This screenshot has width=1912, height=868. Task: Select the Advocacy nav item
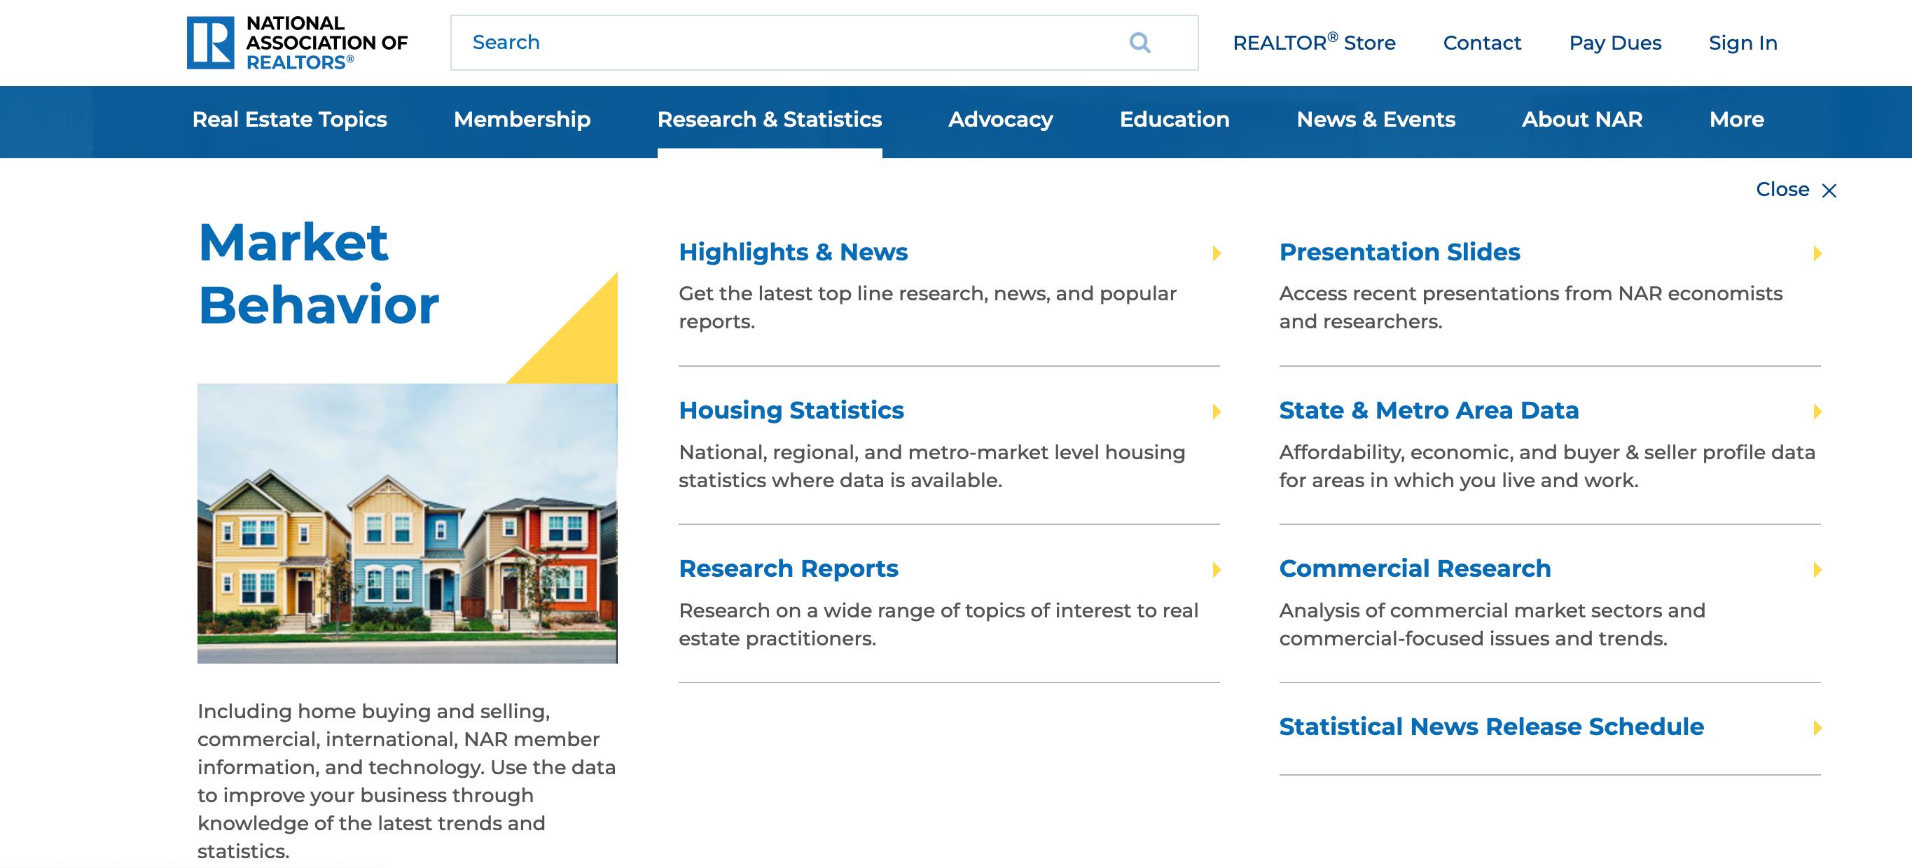tap(1000, 120)
